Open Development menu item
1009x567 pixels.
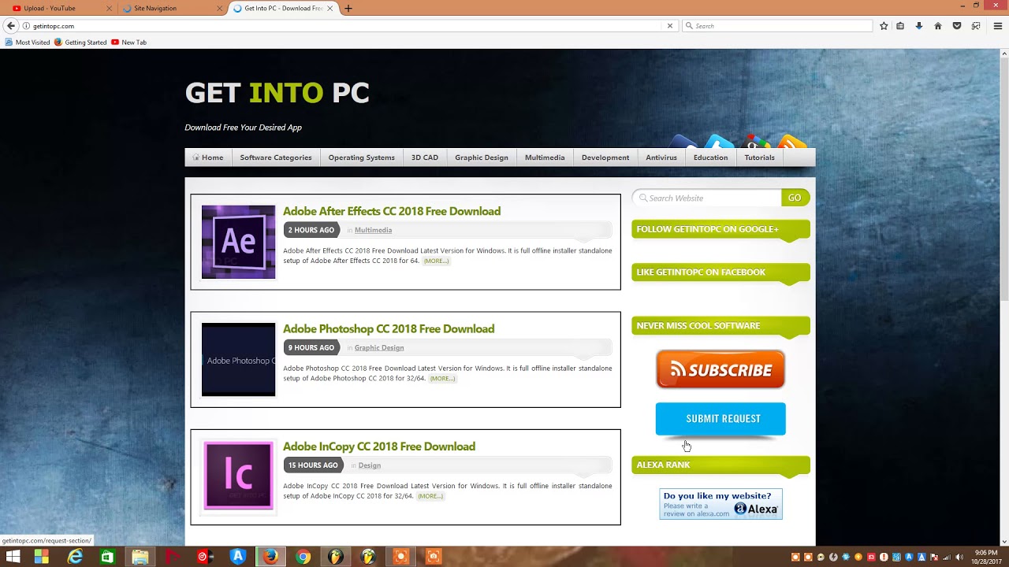(x=605, y=157)
